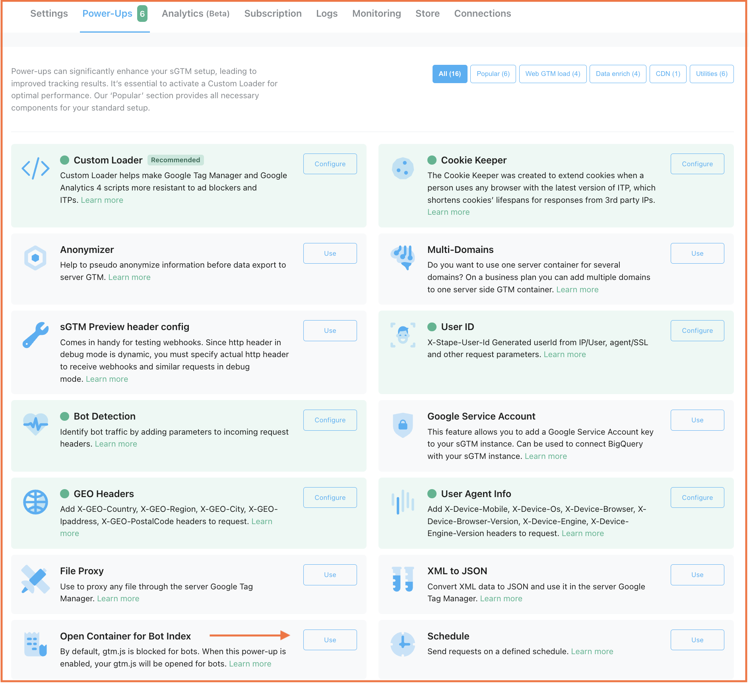The height and width of the screenshot is (684, 749).
Task: Open Learn more link for Cookie Keeper
Action: click(x=448, y=212)
